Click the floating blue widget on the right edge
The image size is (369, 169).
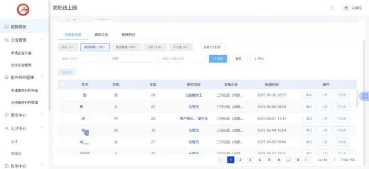pos(365,96)
